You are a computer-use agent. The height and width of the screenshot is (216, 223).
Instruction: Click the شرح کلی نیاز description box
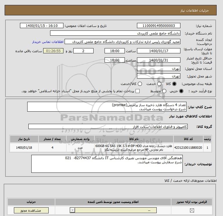point(107,107)
